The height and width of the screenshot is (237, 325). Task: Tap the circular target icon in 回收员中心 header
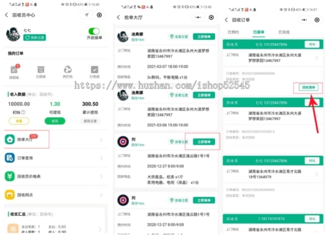click(x=99, y=15)
